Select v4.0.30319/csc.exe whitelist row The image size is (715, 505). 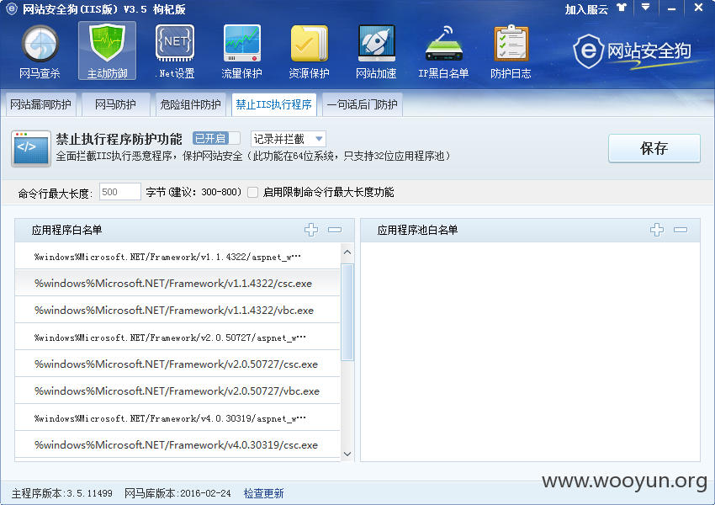coord(177,444)
